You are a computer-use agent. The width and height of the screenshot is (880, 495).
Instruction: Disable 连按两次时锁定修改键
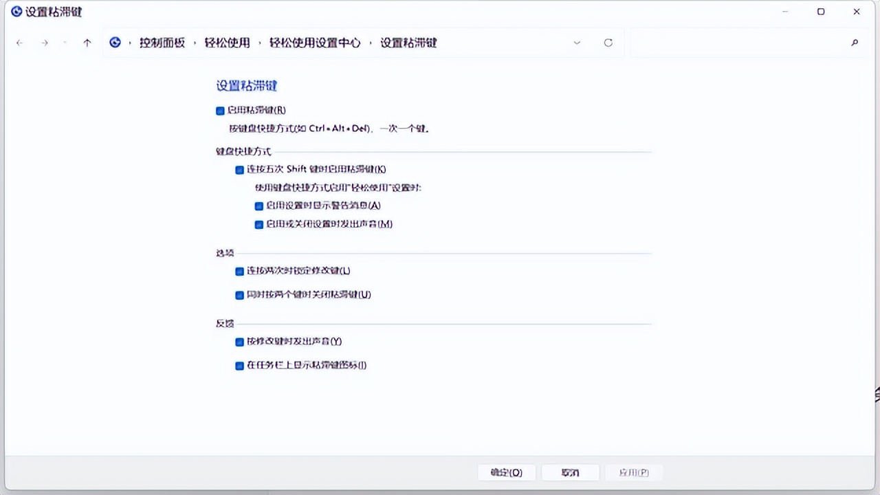(239, 271)
